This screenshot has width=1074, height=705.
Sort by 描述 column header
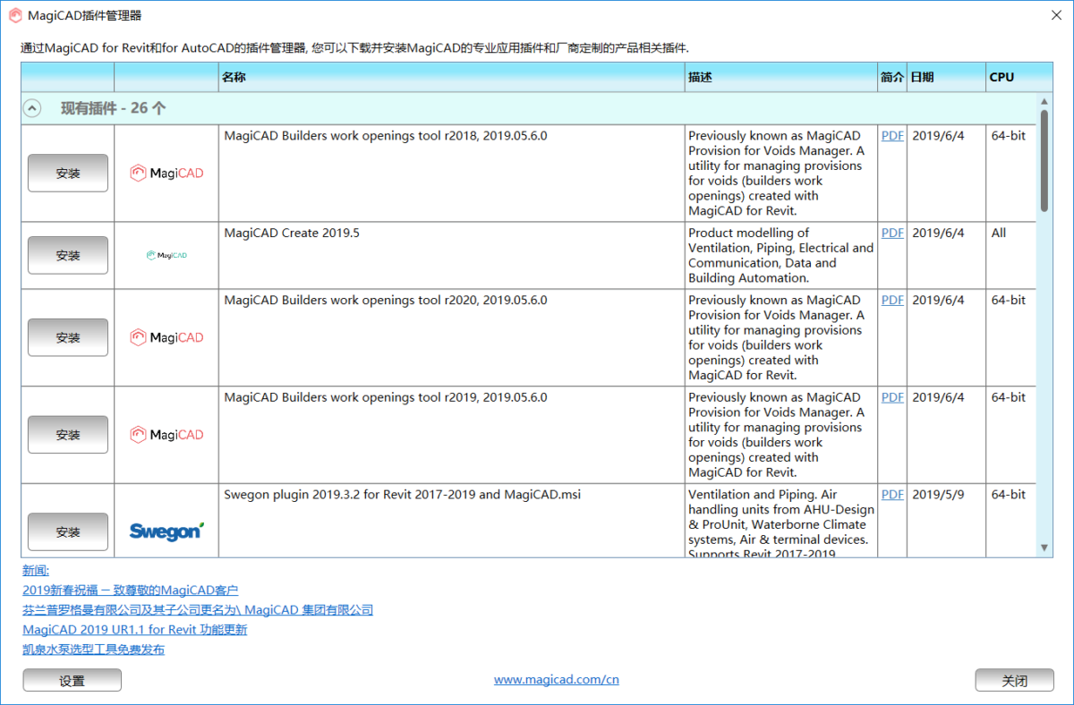[x=781, y=77]
